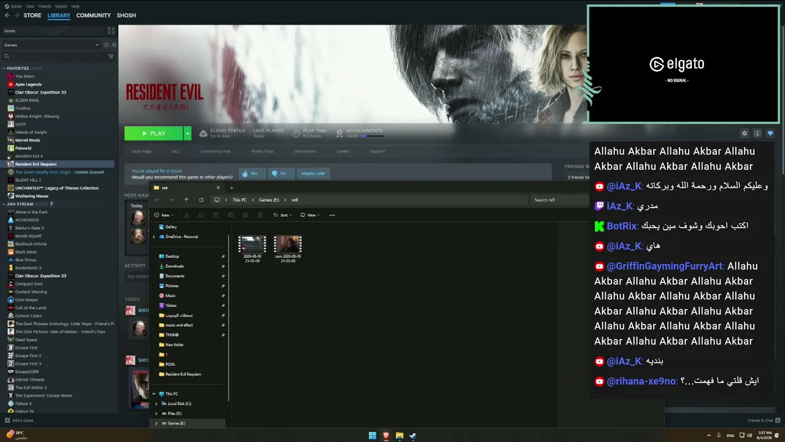Open the View dropdown in File Explorer
785x442 pixels.
point(310,215)
